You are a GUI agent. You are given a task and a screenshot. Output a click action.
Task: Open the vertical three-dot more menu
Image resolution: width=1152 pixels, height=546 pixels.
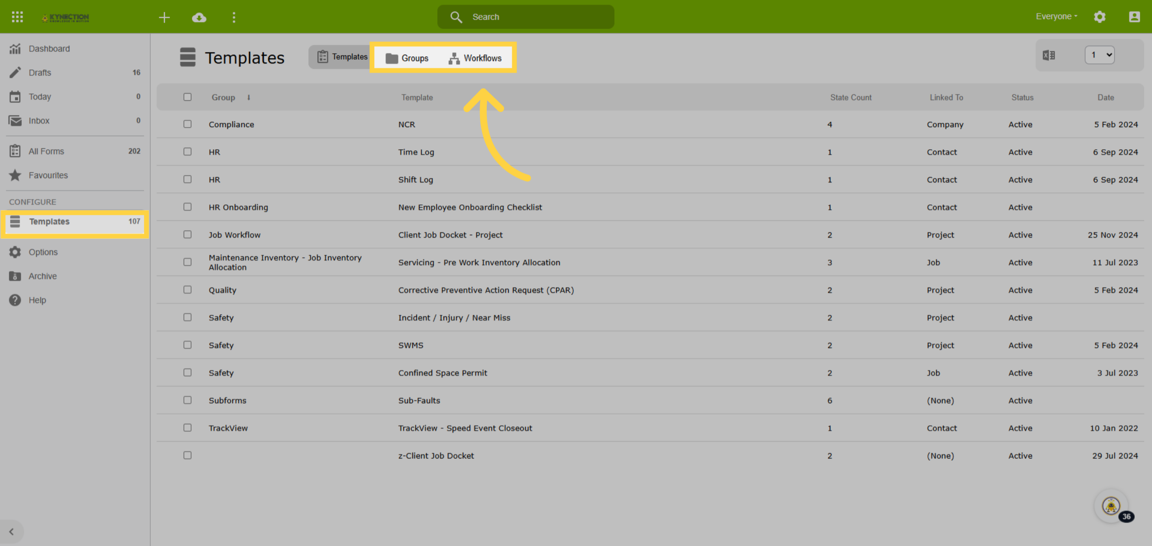pyautogui.click(x=234, y=17)
